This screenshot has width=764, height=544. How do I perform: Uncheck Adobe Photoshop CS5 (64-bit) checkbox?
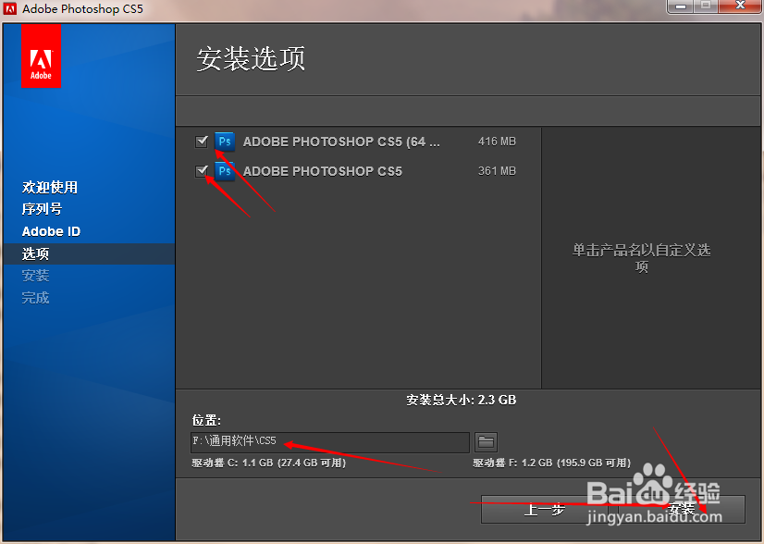point(202,142)
